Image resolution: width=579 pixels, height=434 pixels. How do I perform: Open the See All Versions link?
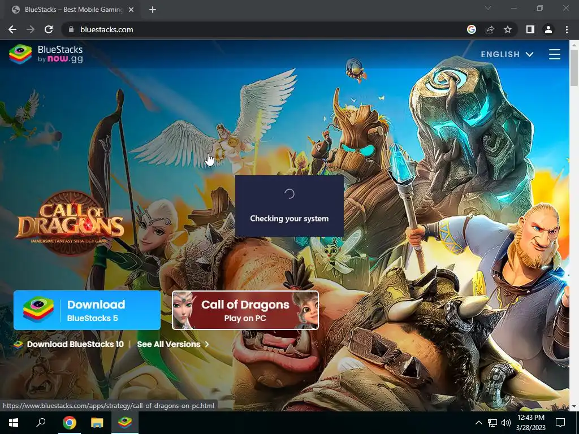[173, 344]
